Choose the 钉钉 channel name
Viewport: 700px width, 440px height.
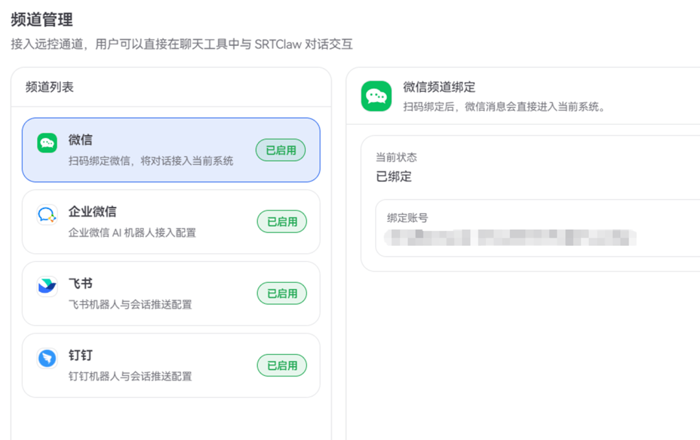(x=80, y=356)
